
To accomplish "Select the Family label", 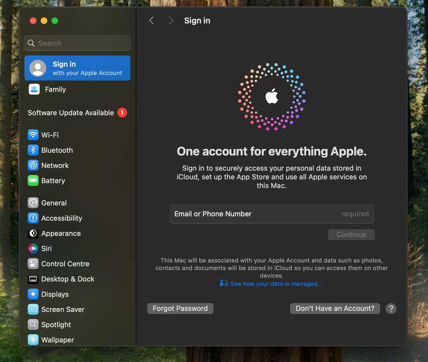I will (55, 89).
